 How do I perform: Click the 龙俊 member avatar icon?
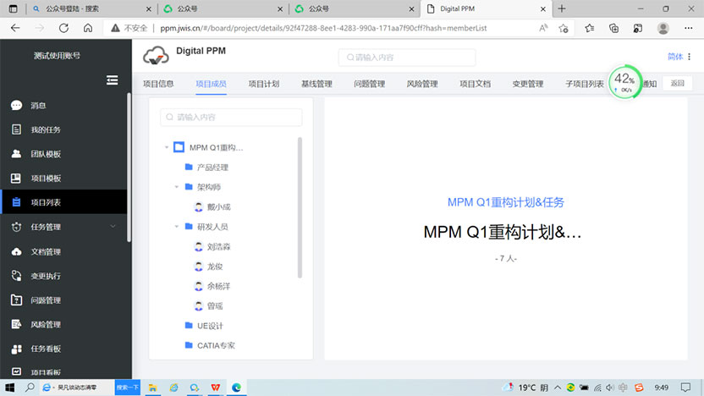coord(199,267)
